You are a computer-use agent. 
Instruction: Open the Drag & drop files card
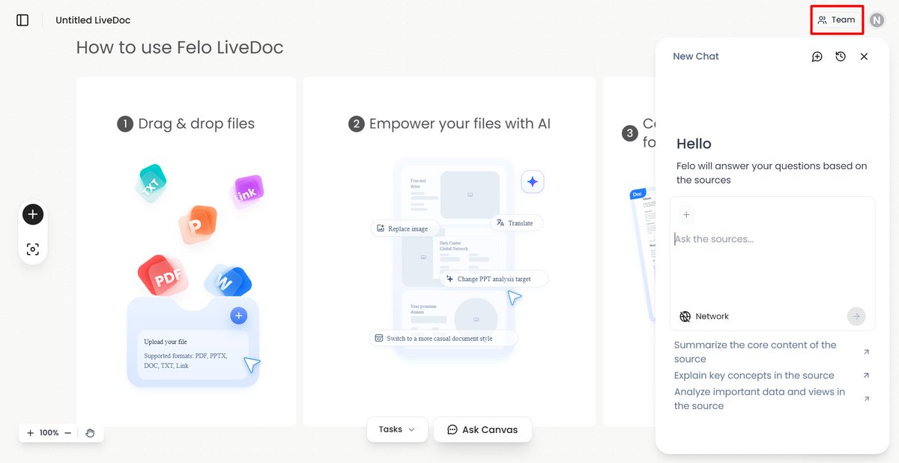coord(186,252)
